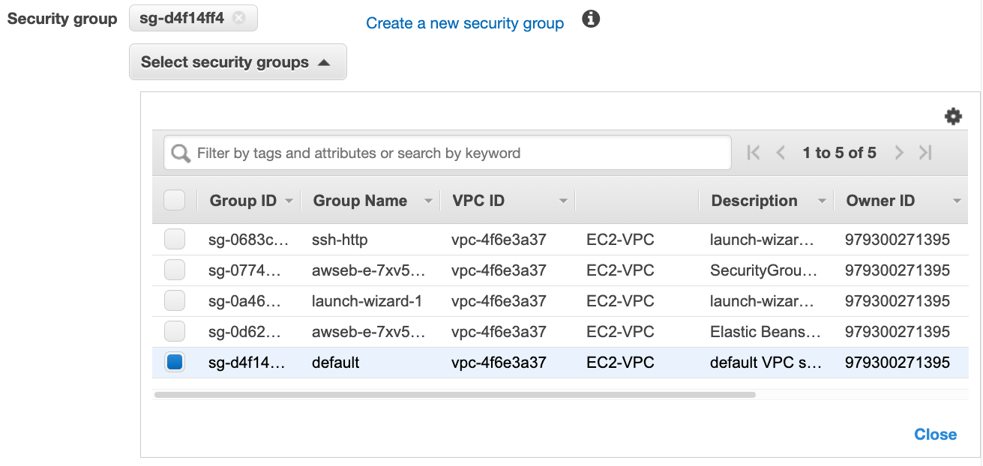Click the previous page arrow
Screen dimensions: 983x466
click(781, 152)
